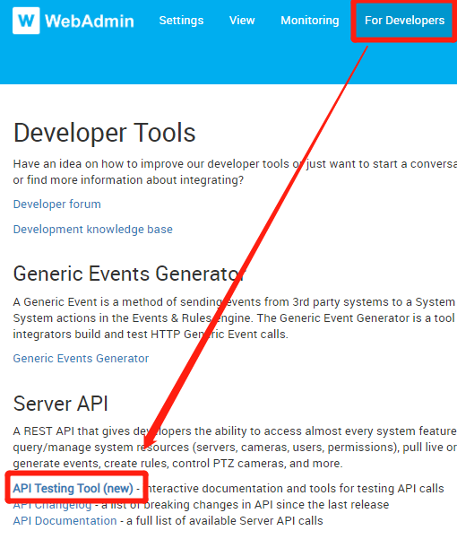Open the Developer forum link
This screenshot has height=548, width=457.
tap(57, 204)
